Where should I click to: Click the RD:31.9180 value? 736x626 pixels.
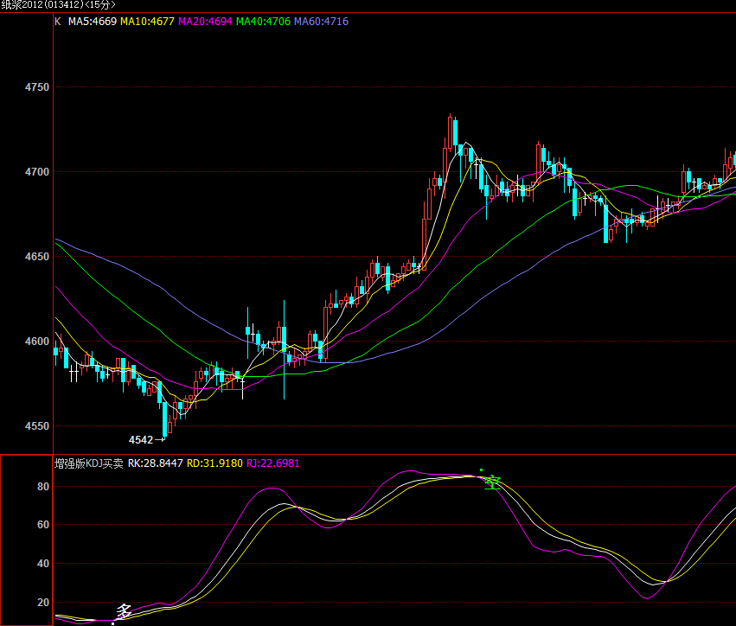pyautogui.click(x=215, y=463)
